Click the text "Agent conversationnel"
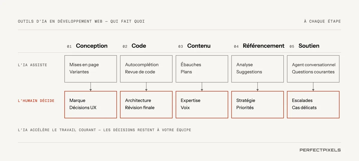 [314, 65]
